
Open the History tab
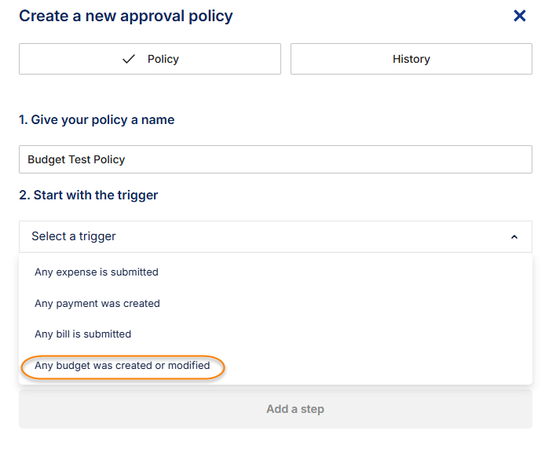coord(411,59)
